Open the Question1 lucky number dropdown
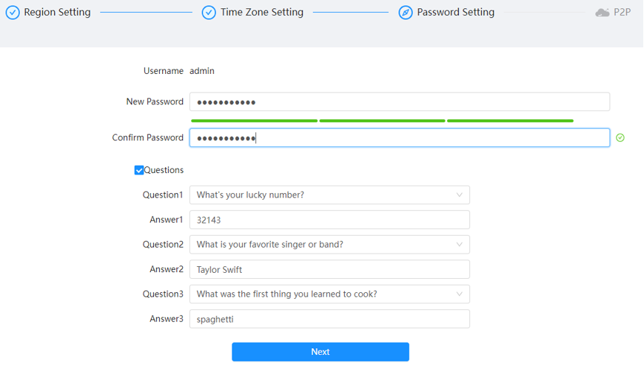Viewport: 644px width, 369px height. click(x=329, y=195)
